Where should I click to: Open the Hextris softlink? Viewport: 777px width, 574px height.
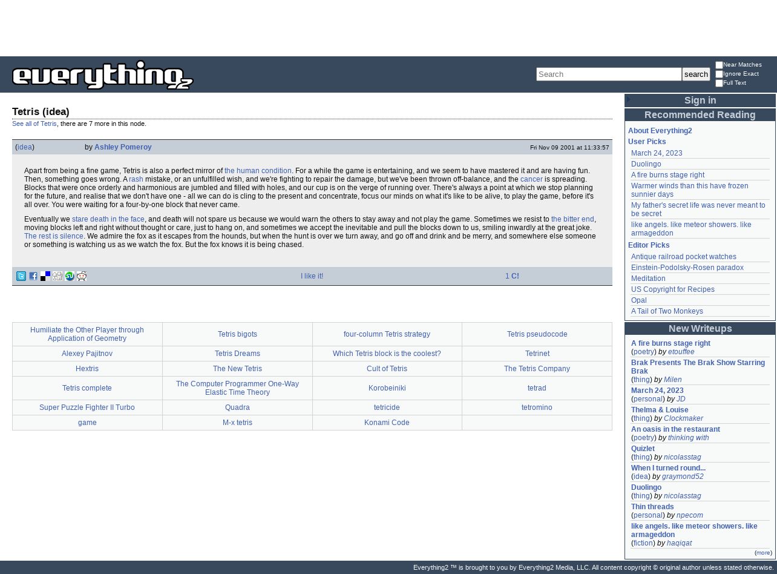[x=87, y=369]
